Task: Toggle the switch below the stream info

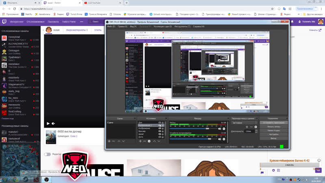Action: (47, 154)
